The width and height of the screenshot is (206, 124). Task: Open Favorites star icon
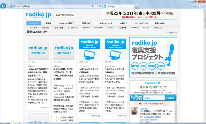coord(199,6)
